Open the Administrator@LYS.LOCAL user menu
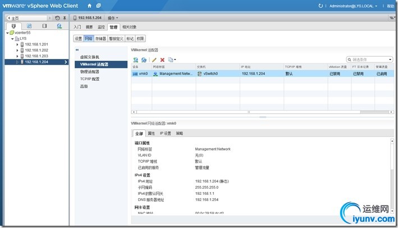Image resolution: width=398 pixels, height=228 pixels. click(x=353, y=6)
